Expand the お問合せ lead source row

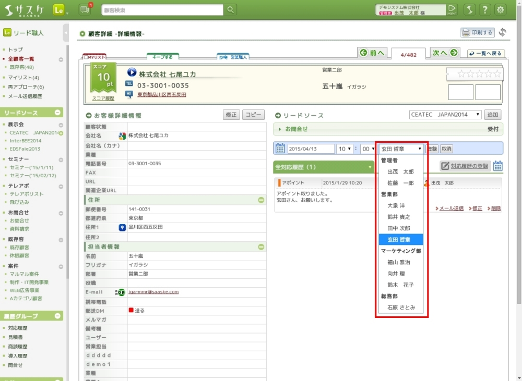coord(280,129)
